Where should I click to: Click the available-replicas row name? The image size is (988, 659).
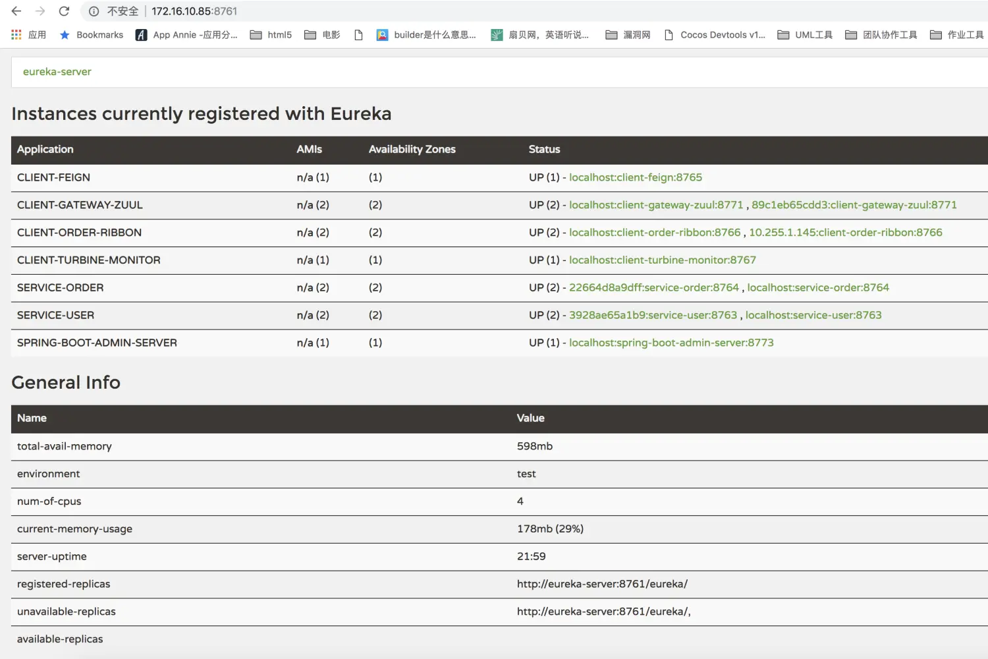[x=60, y=640]
